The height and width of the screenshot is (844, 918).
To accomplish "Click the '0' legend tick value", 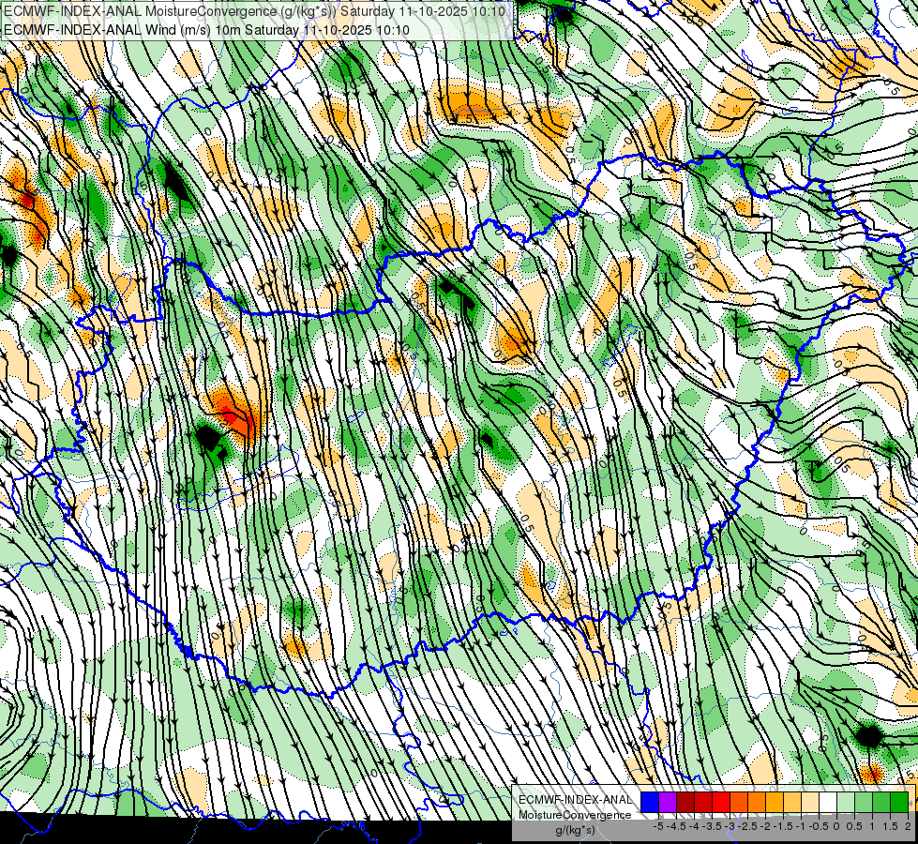I will tap(836, 826).
